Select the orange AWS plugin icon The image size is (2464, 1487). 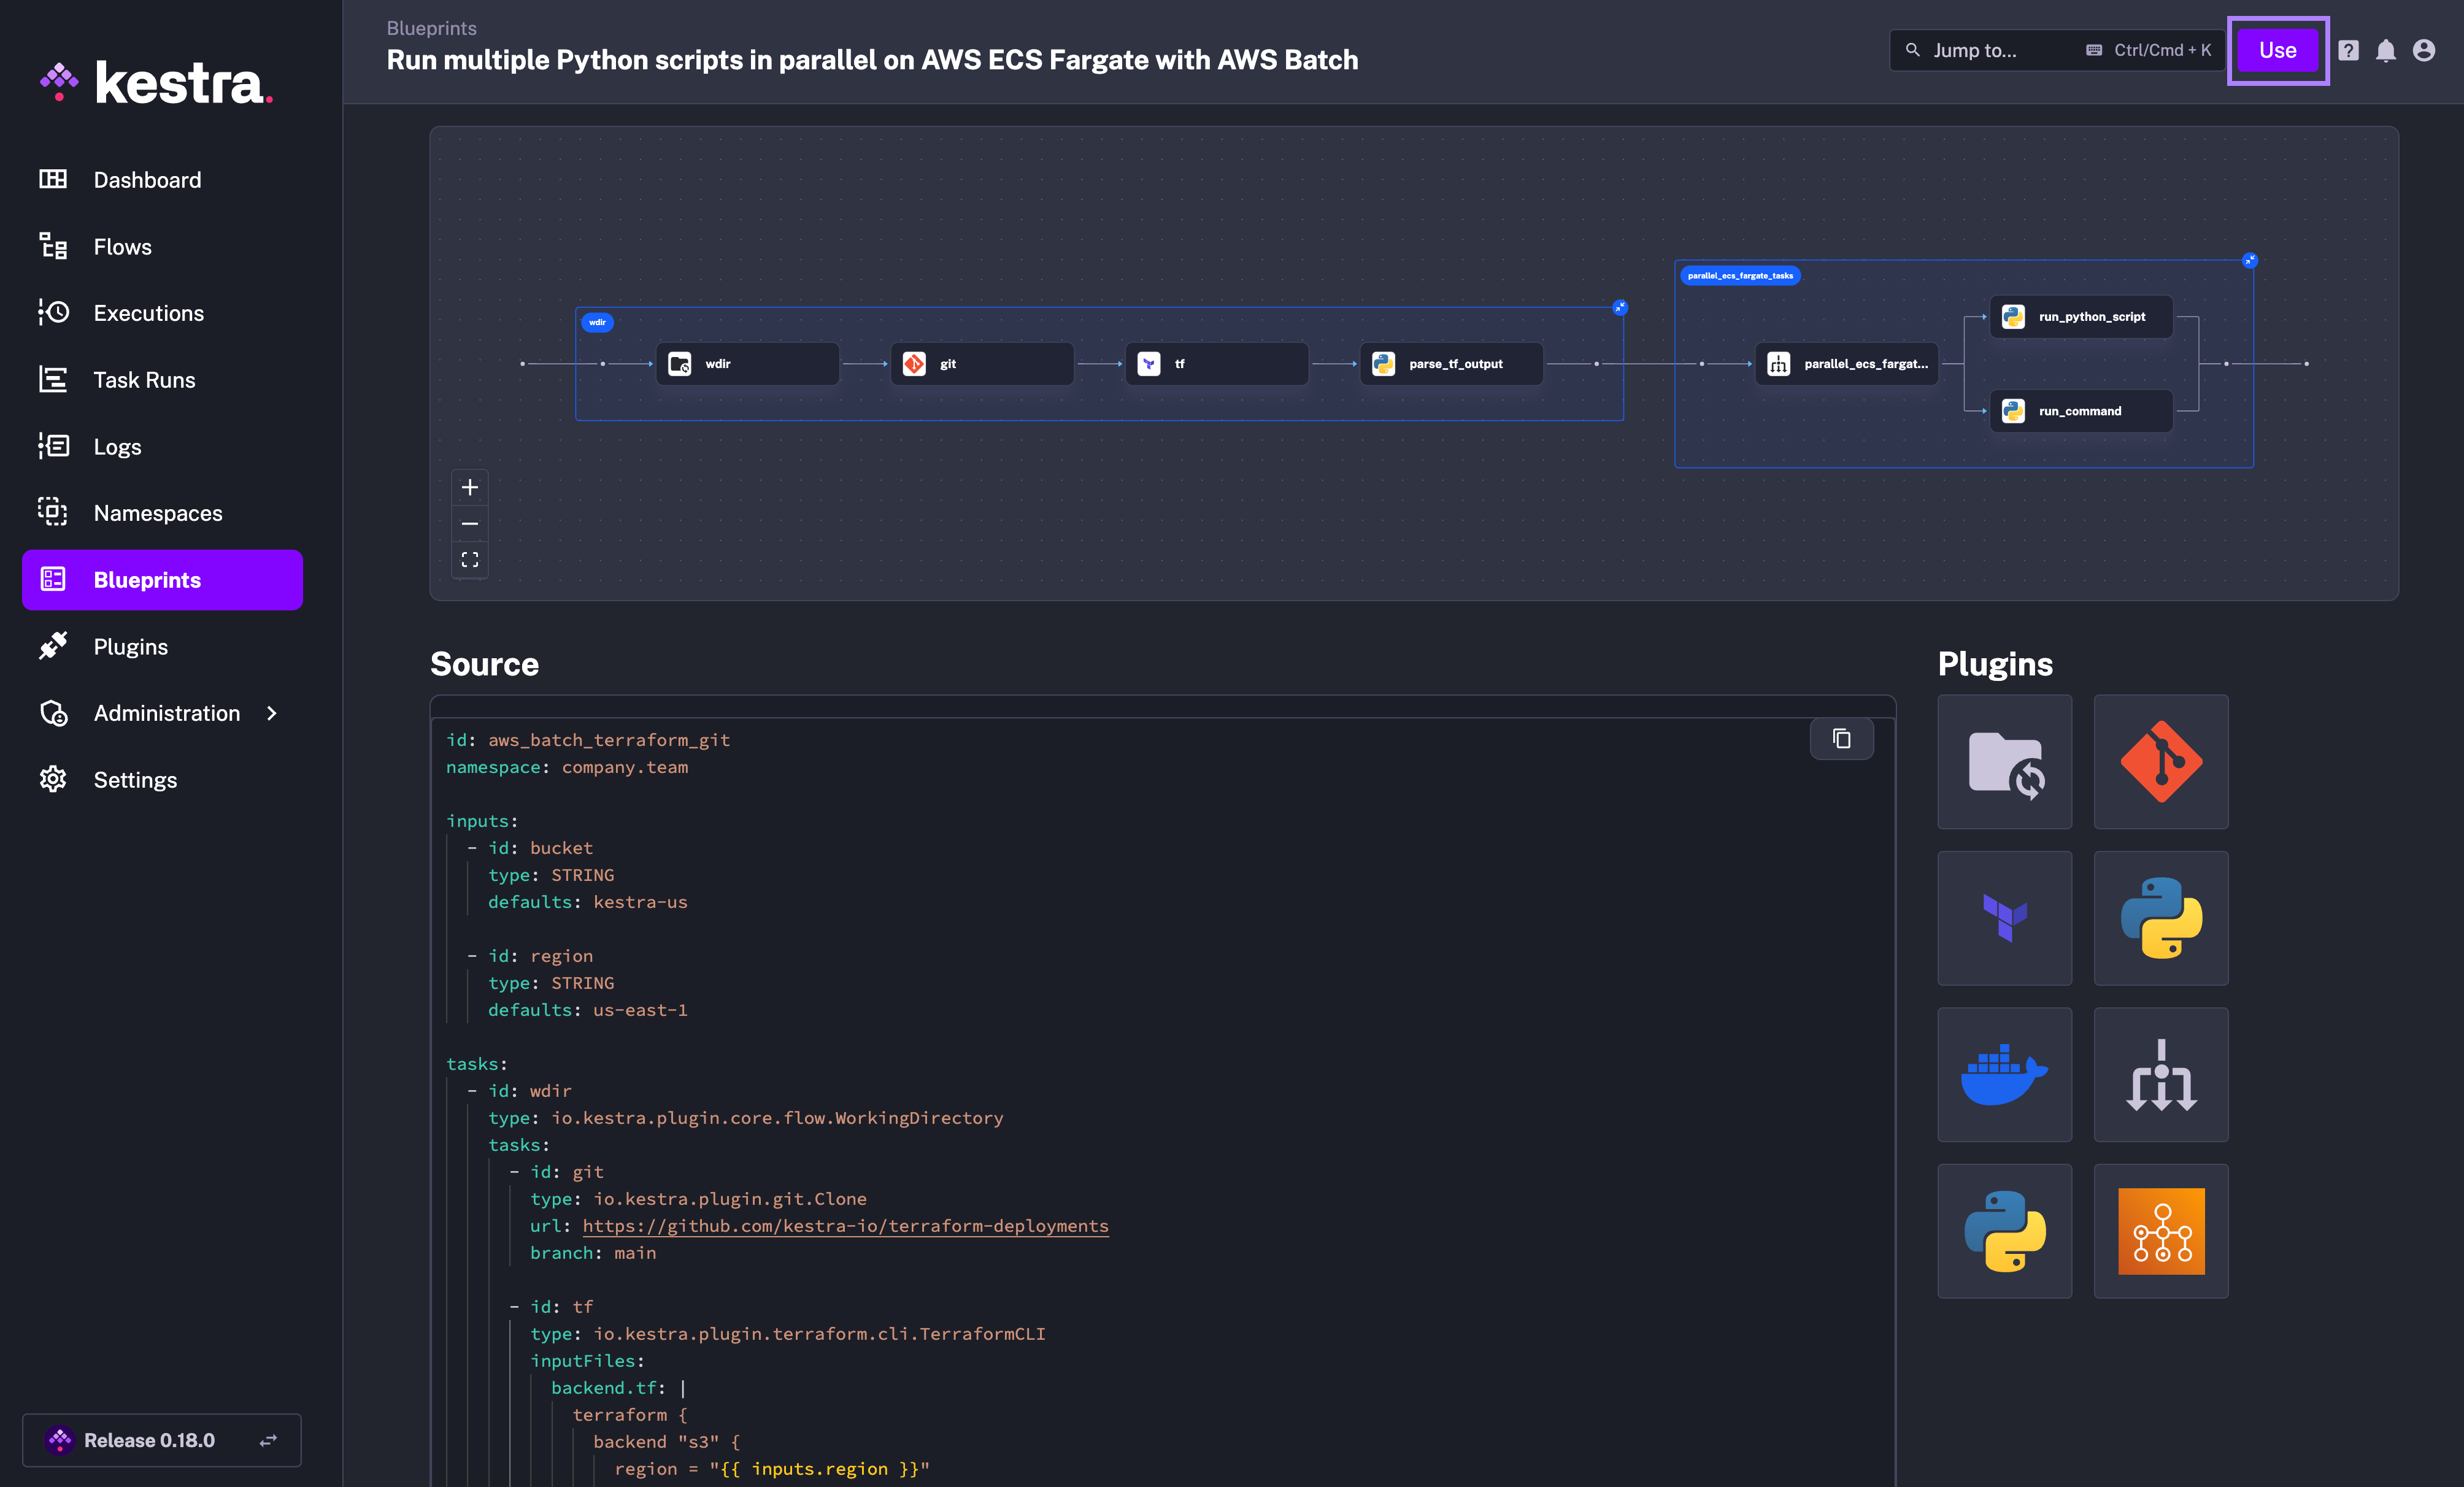(x=2161, y=1231)
